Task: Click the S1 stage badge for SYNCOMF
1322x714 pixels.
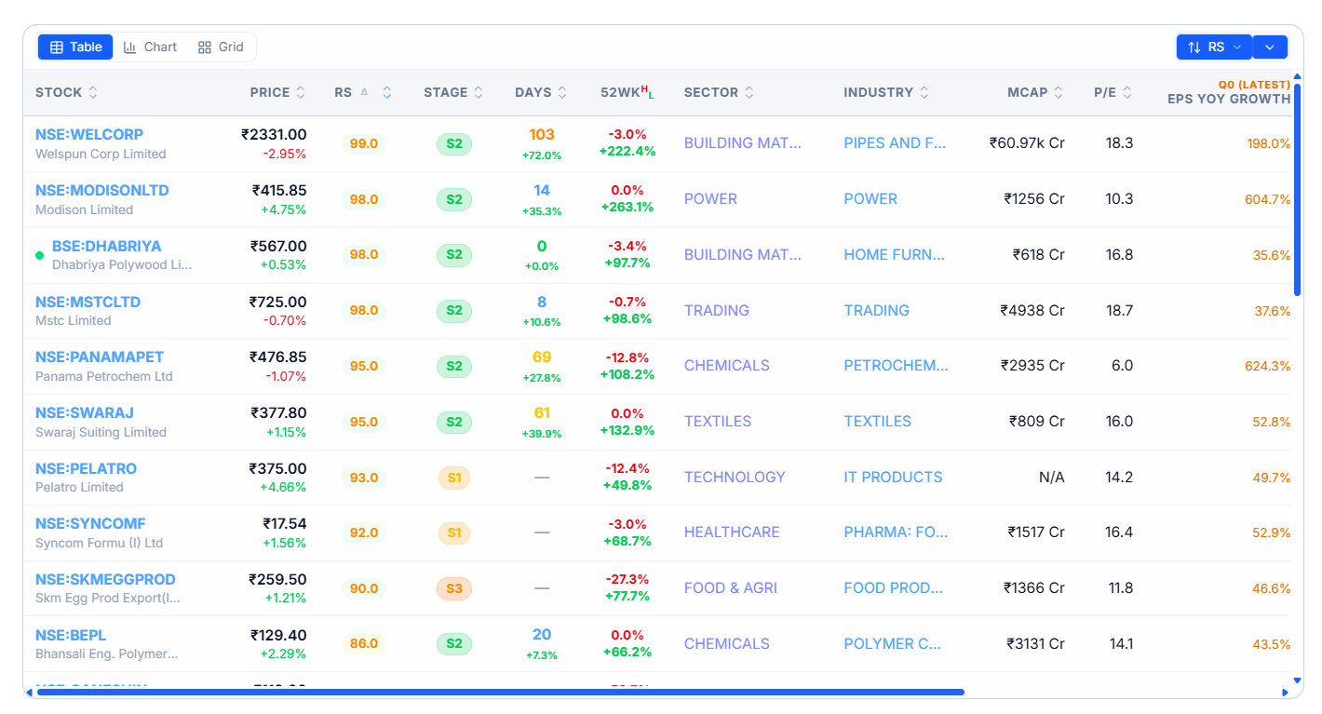Action: click(x=454, y=532)
